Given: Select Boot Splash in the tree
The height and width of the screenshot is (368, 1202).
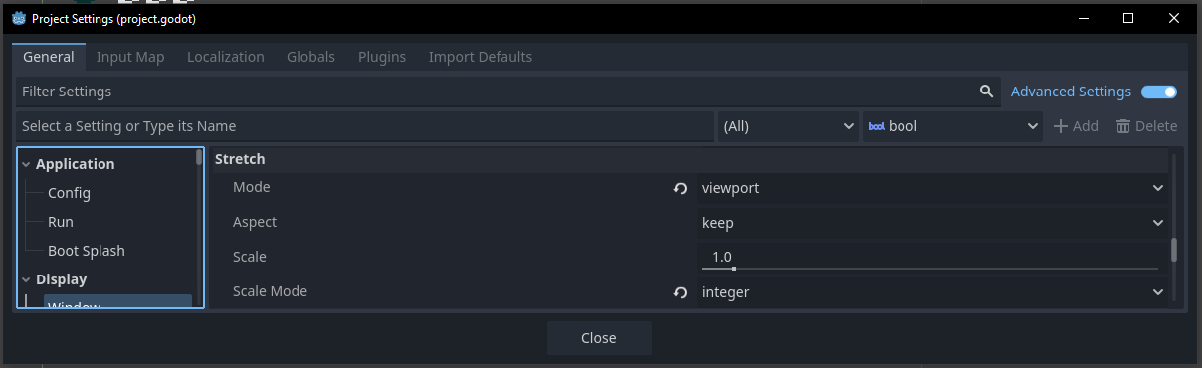Looking at the screenshot, I should (87, 251).
